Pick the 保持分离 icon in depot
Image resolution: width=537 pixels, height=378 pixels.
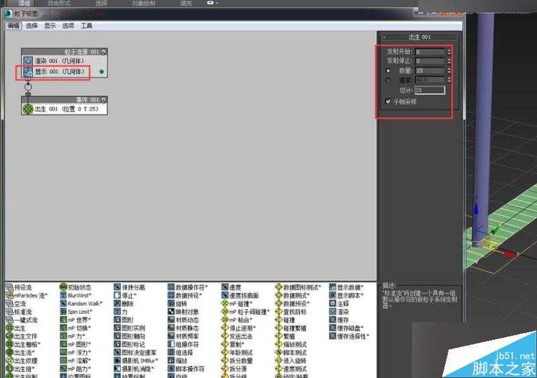click(117, 287)
